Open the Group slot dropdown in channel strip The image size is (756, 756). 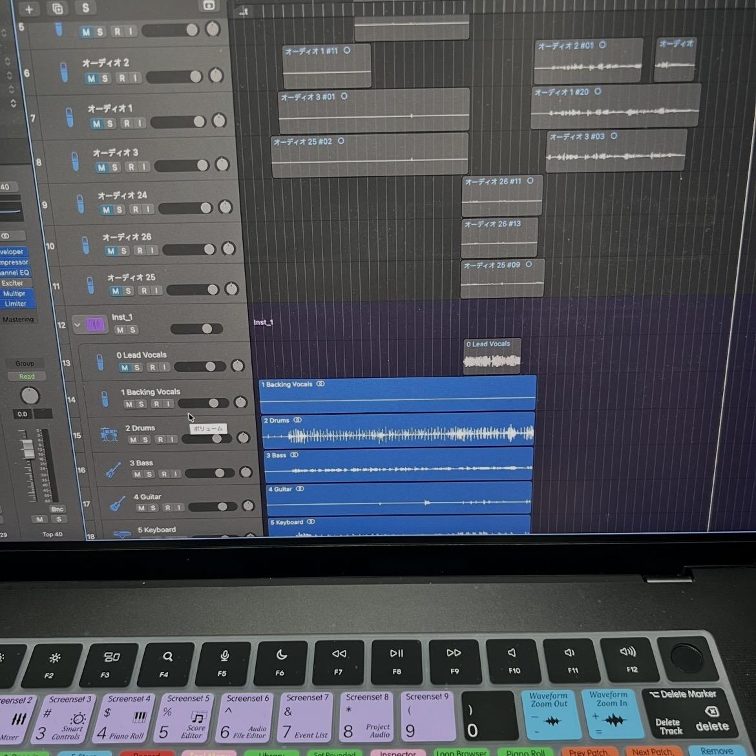[x=25, y=363]
